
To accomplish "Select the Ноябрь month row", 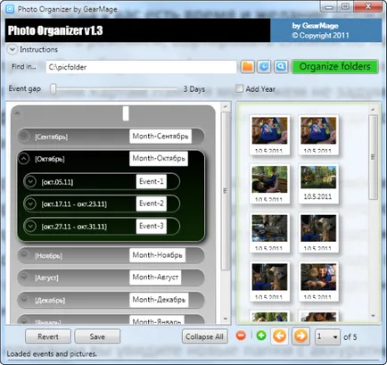I will click(111, 255).
